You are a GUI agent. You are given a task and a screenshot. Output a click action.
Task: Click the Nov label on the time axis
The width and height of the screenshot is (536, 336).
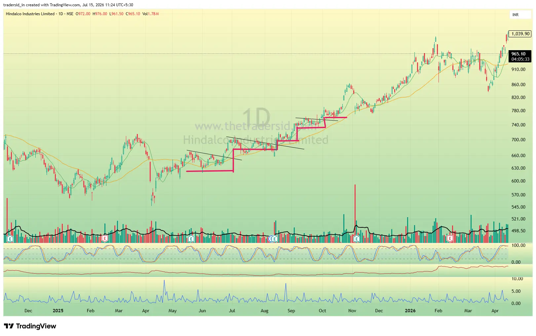pos(352,311)
